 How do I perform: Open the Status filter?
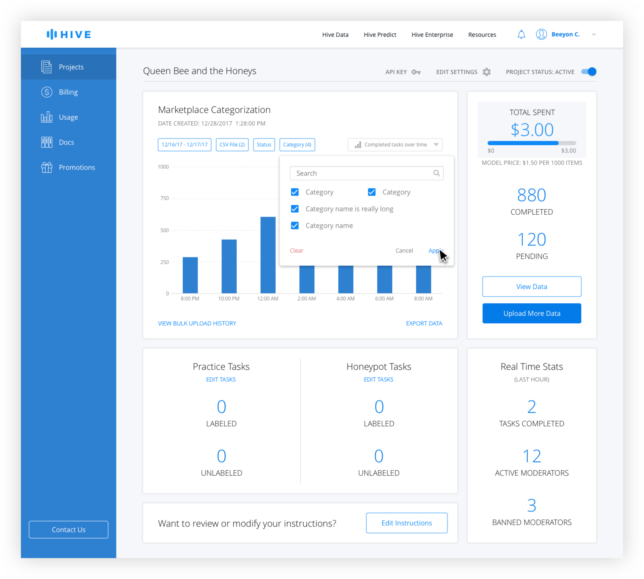pyautogui.click(x=264, y=145)
